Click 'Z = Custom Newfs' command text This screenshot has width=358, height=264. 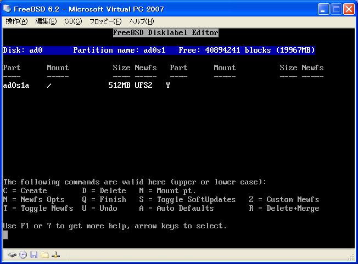pos(284,200)
